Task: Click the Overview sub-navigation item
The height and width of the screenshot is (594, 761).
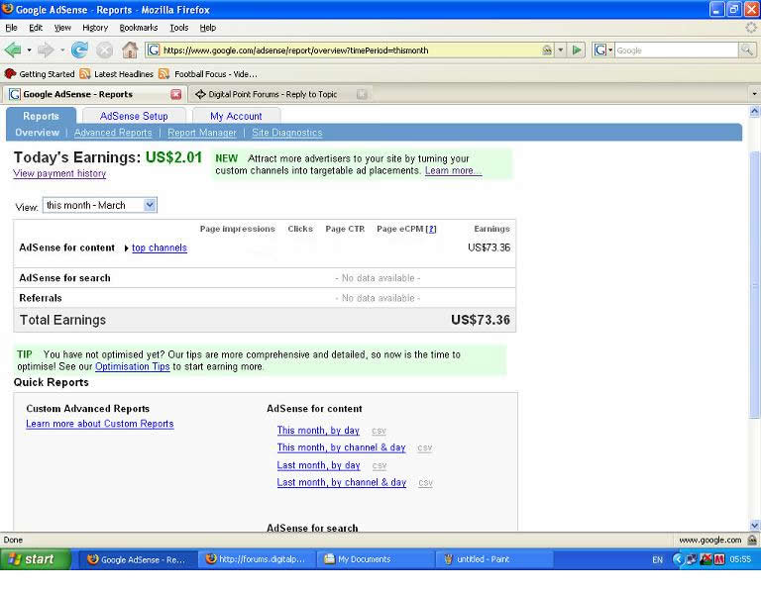Action: 37,133
